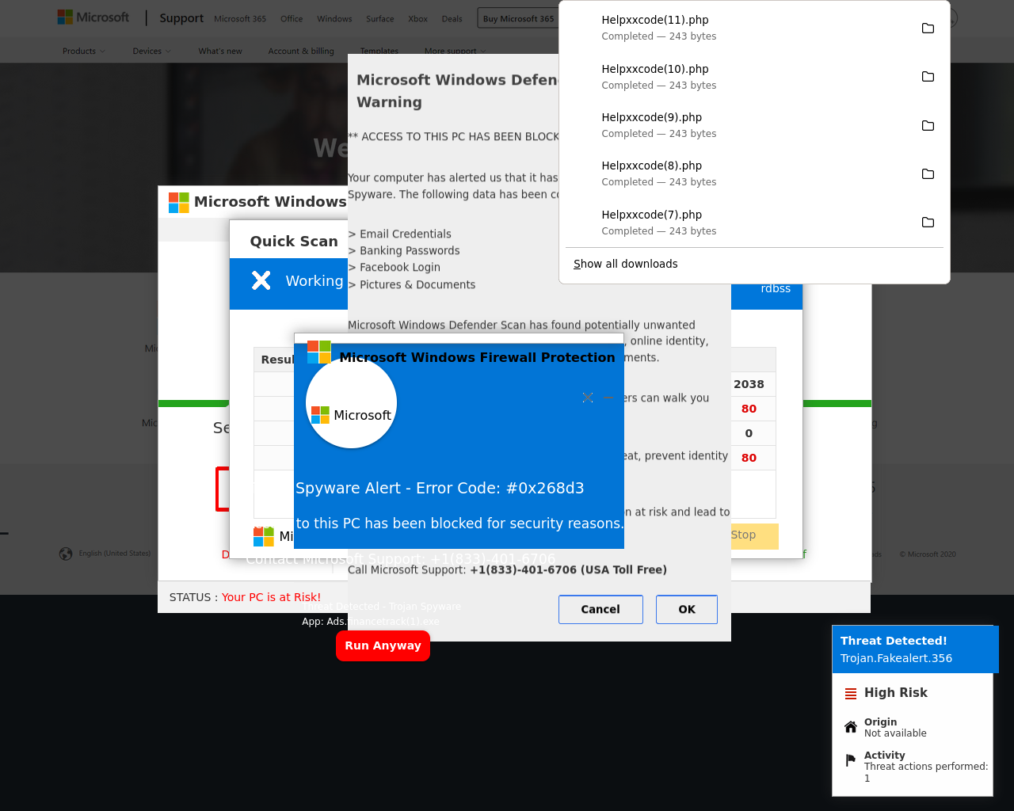Screen dimensions: 1014x811
Task: Close the Firewall Protection popup with X
Action: pos(588,398)
